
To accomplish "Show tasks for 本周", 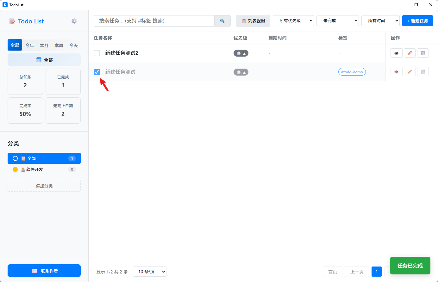I will coord(59,45).
